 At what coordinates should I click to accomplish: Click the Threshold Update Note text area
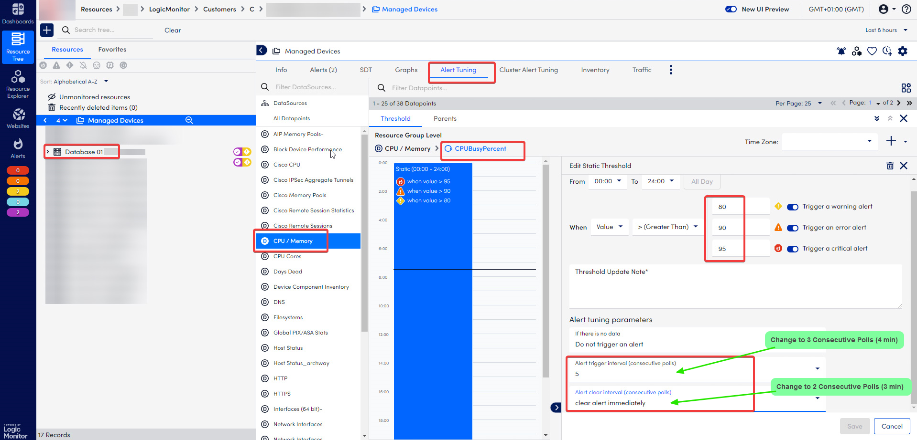[x=735, y=286]
